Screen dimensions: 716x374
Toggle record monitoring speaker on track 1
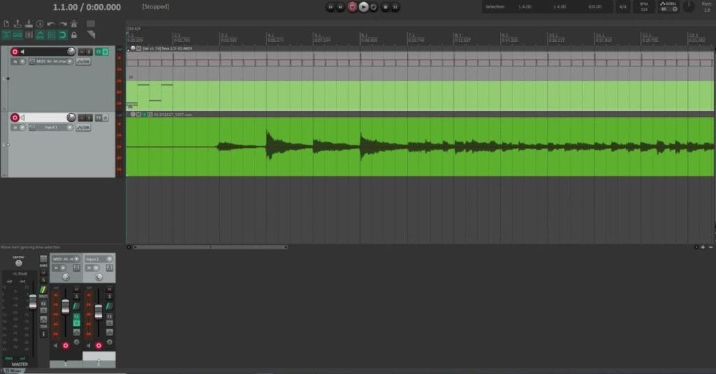[x=23, y=52]
